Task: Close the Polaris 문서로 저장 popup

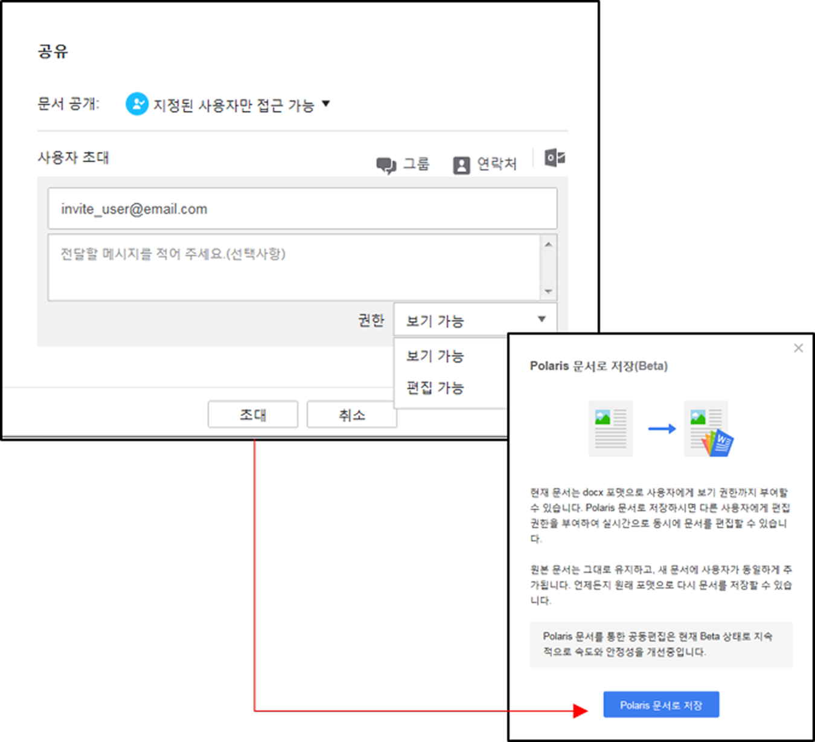Action: tap(798, 348)
